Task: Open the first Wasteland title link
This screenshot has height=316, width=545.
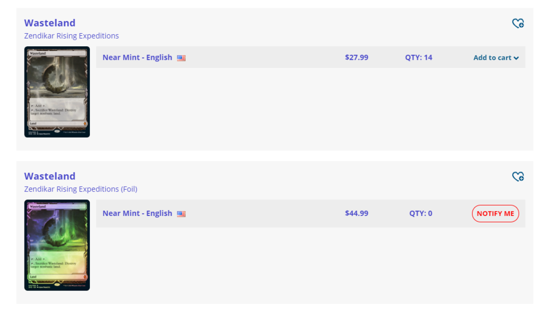Action: click(x=50, y=23)
